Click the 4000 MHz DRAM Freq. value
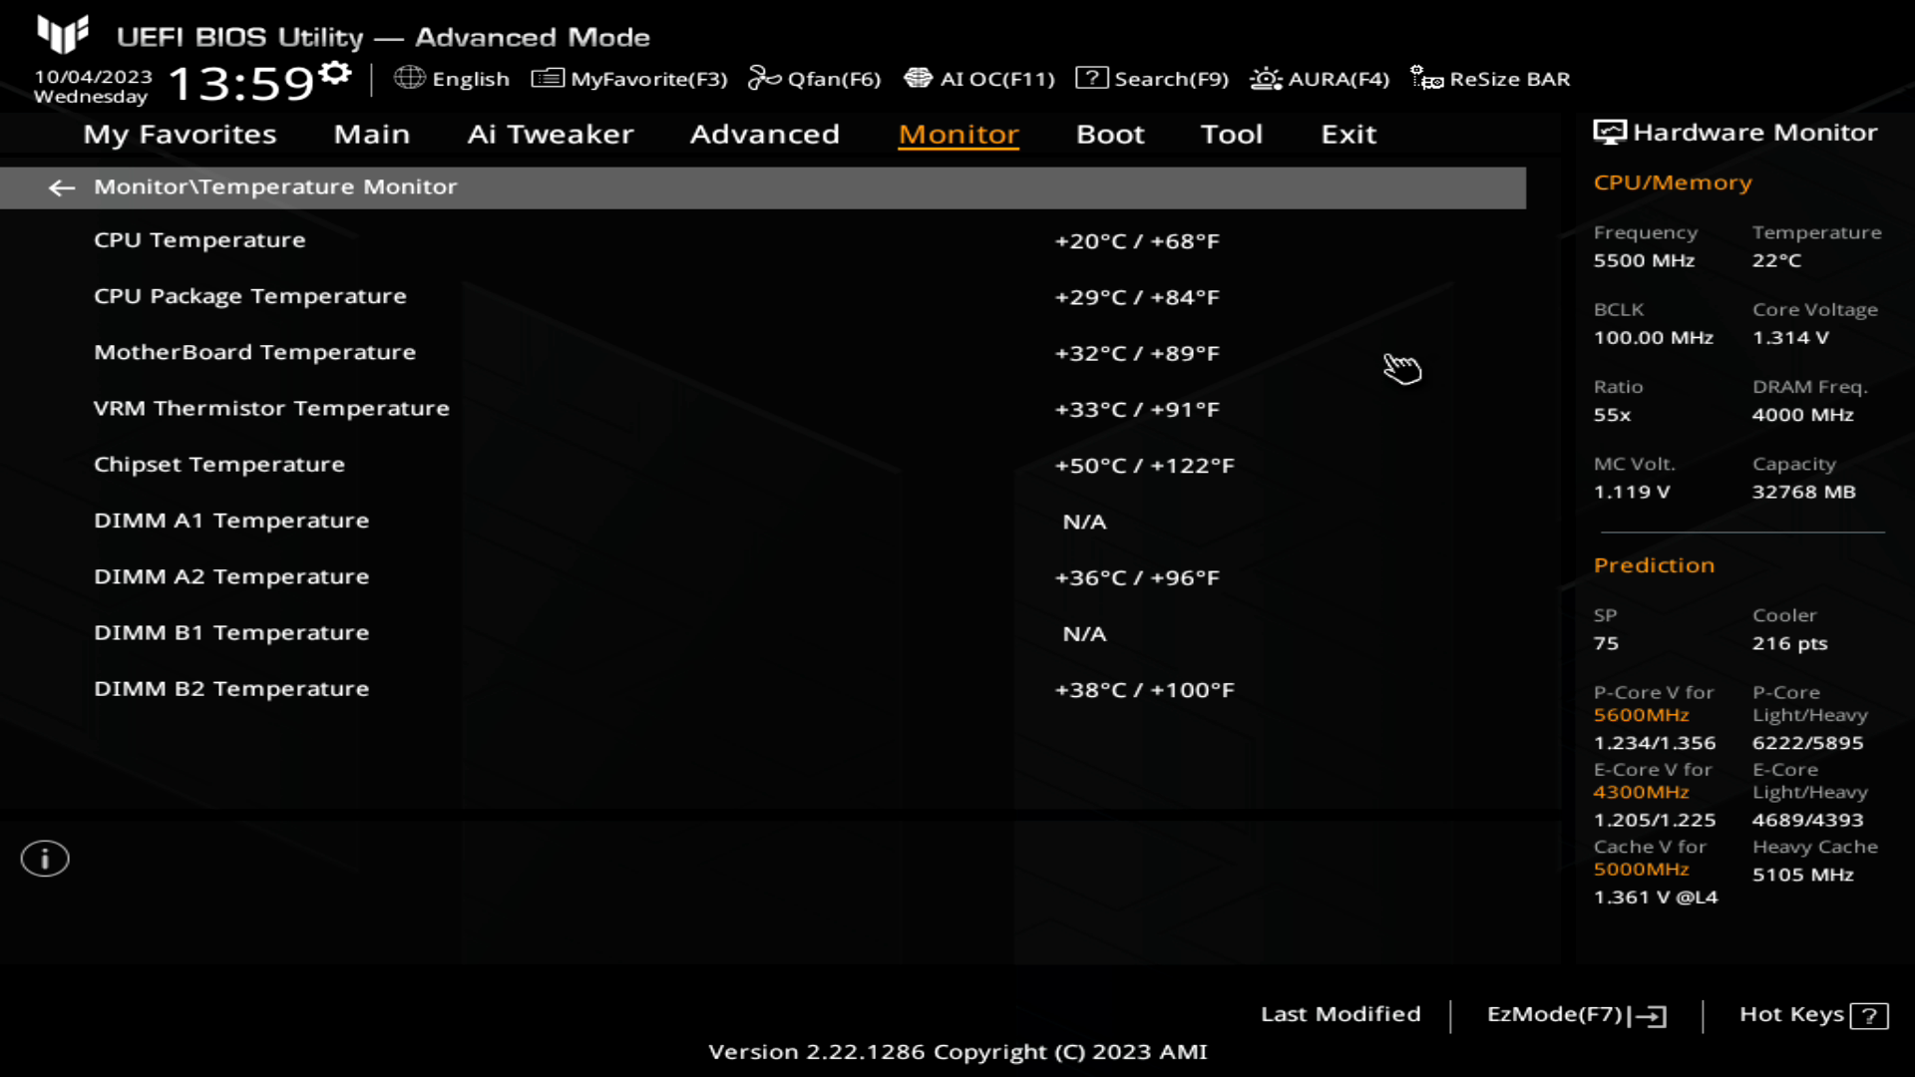This screenshot has width=1915, height=1077. pos(1802,415)
